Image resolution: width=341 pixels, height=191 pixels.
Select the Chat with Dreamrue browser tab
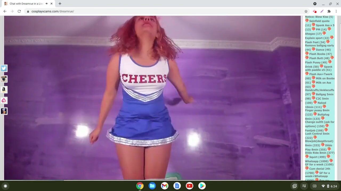(x=25, y=4)
